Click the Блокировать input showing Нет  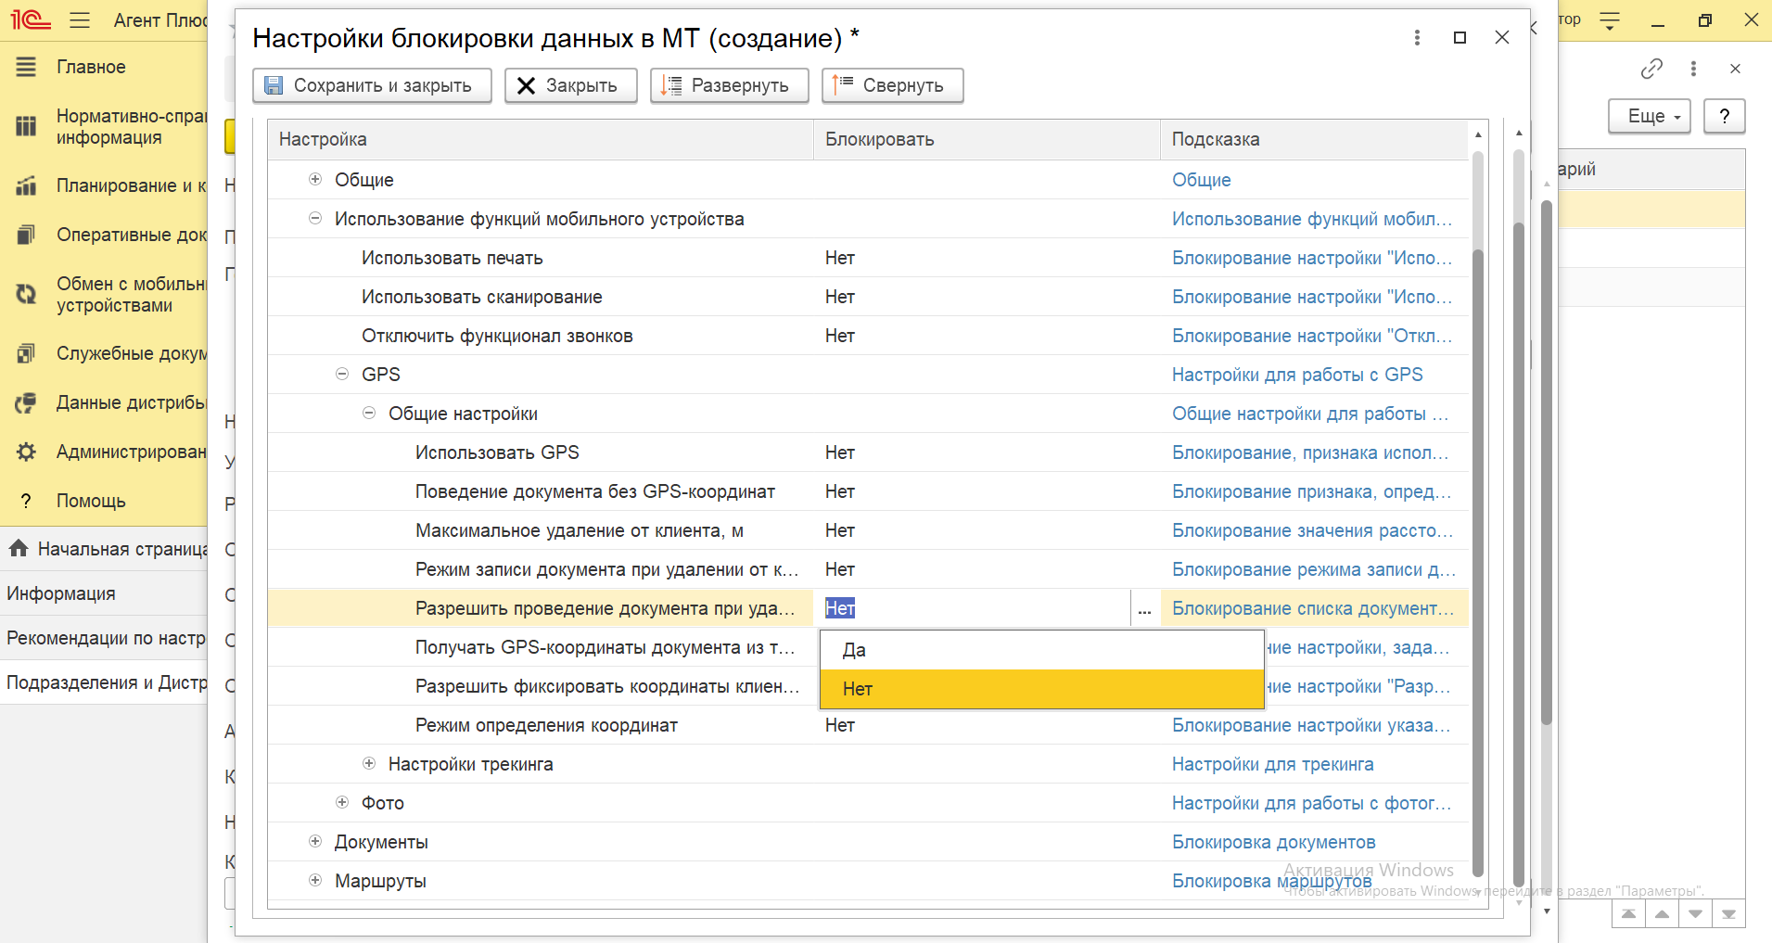point(973,608)
